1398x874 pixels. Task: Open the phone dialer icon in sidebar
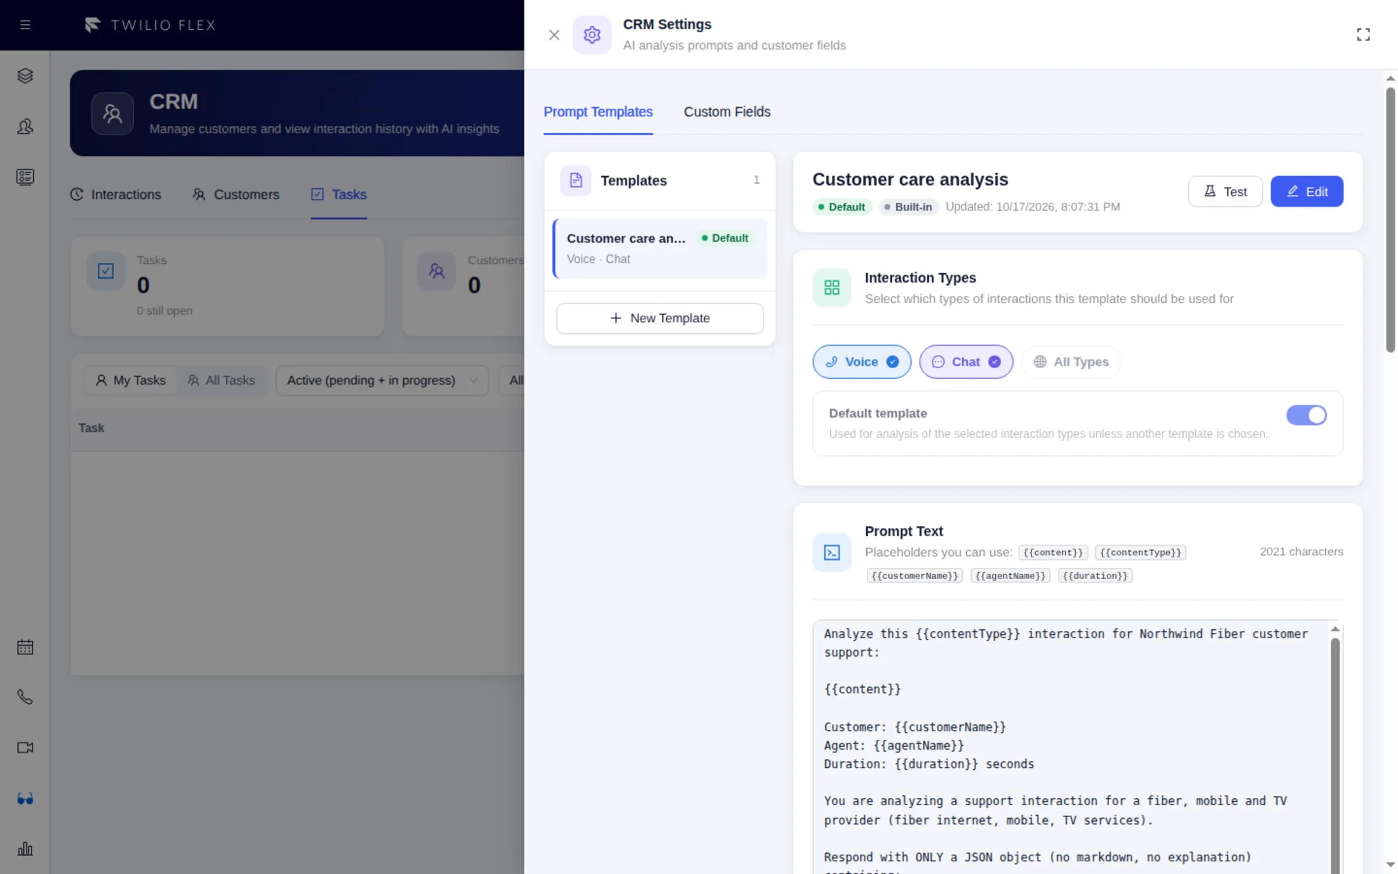pyautogui.click(x=25, y=697)
